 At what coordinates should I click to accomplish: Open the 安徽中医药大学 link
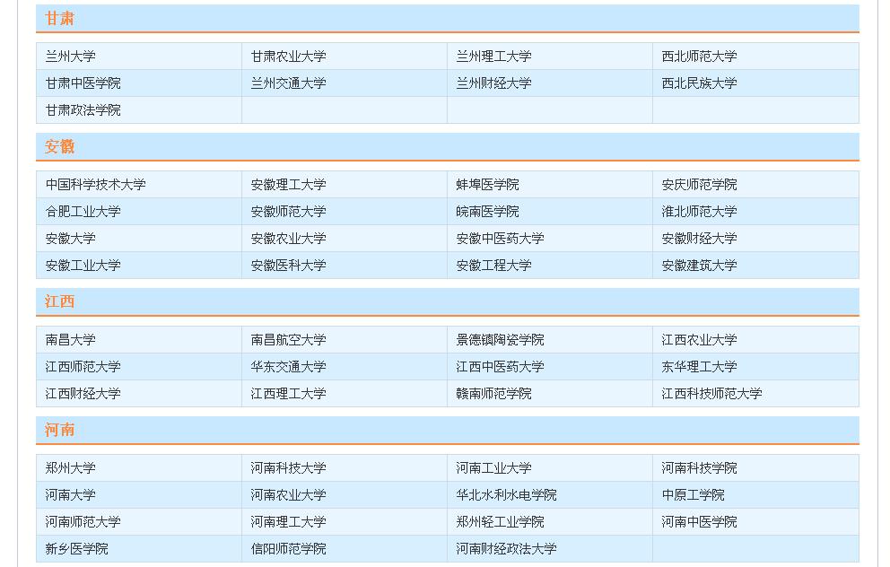tap(500, 239)
